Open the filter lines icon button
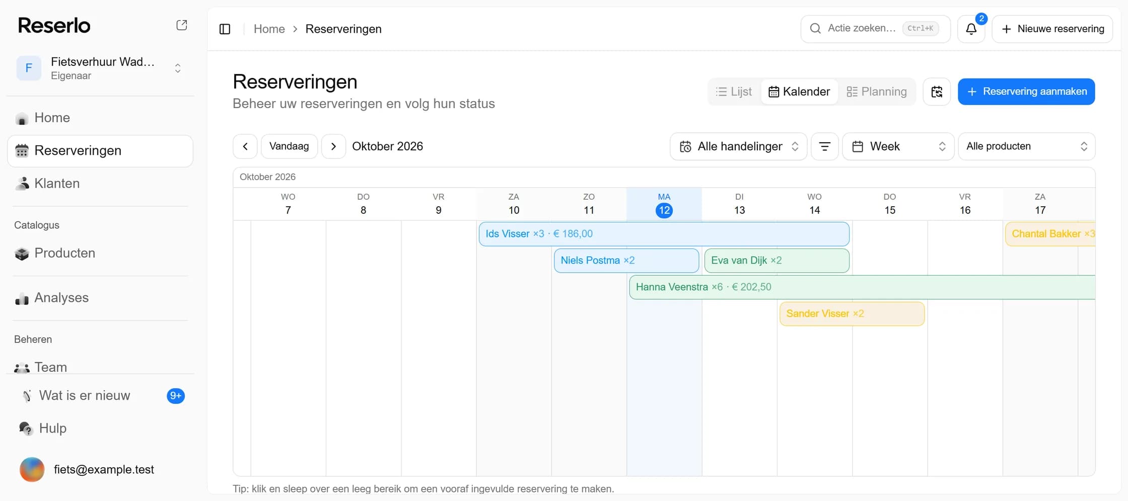Screen dimensions: 1128x501 [825, 146]
